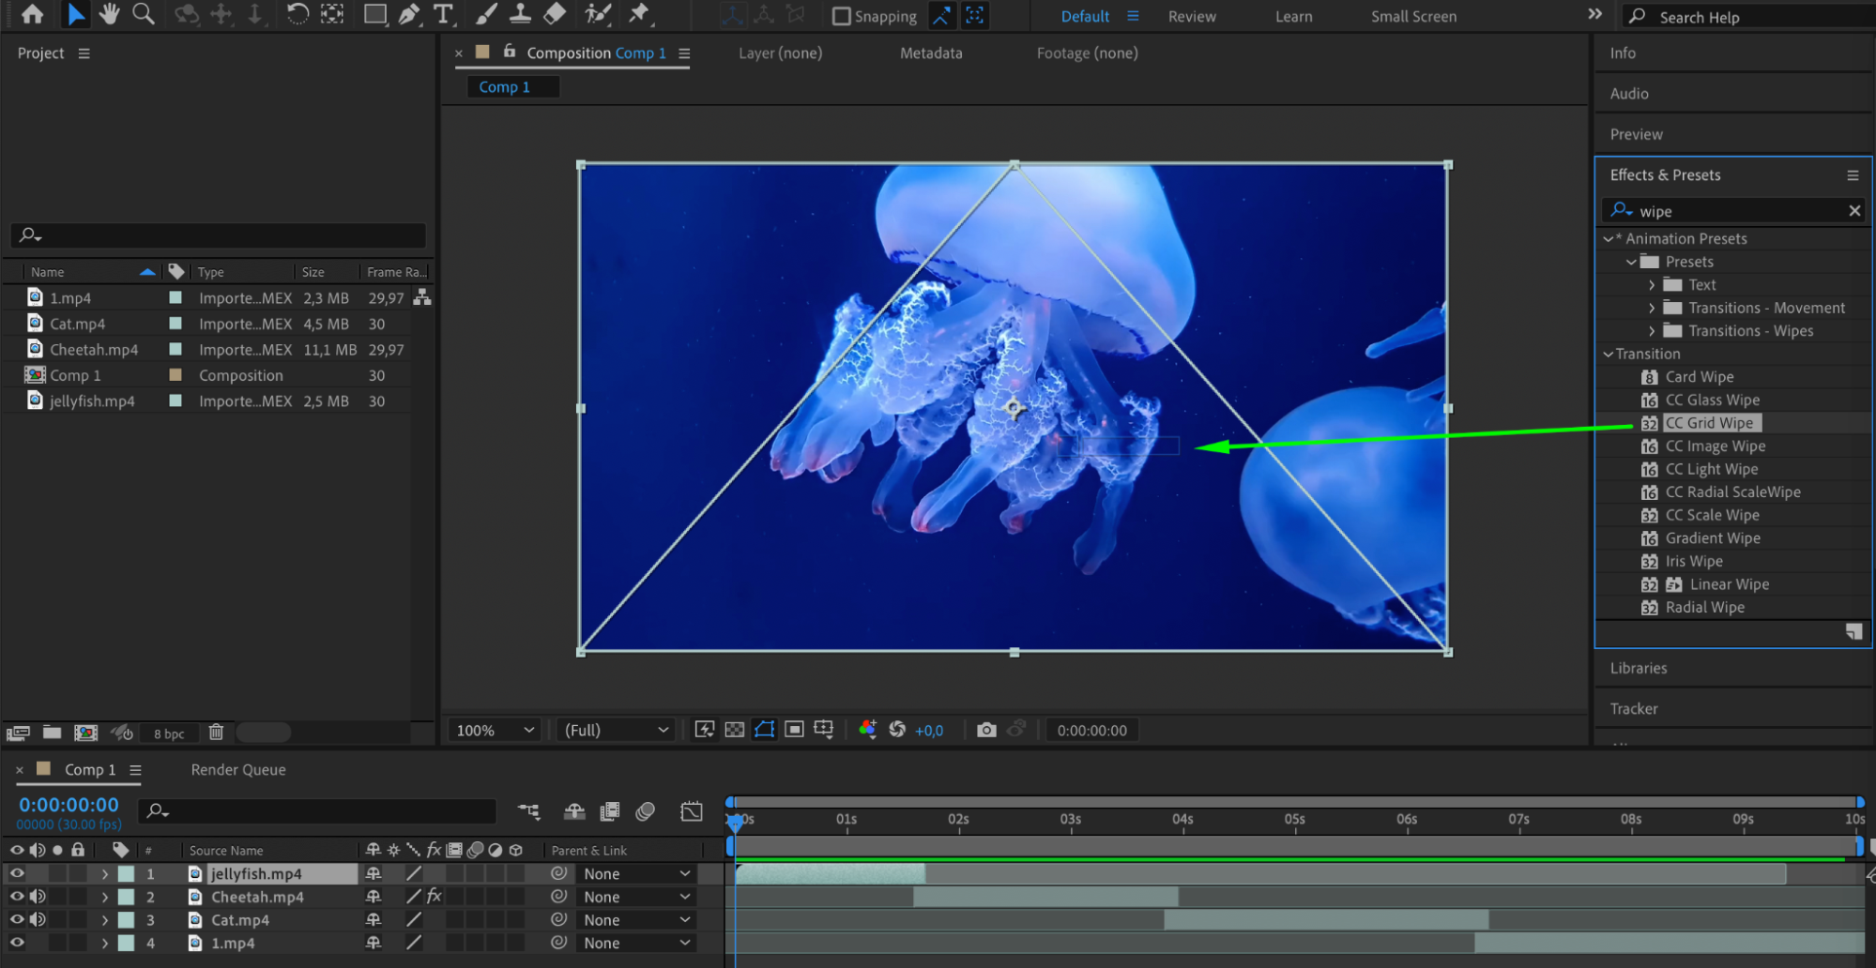1876x968 pixels.
Task: Select the Zoom tool in toolbar
Action: (144, 14)
